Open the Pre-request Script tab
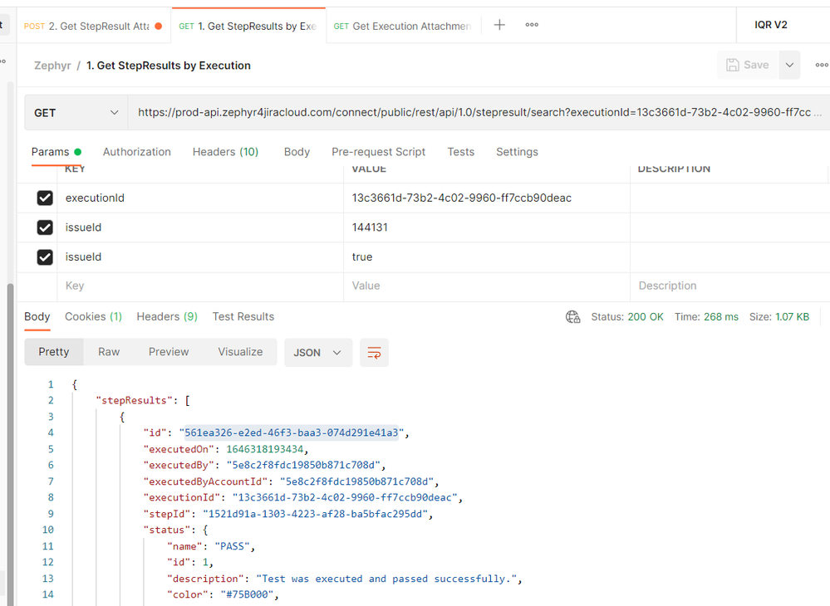 [x=378, y=152]
